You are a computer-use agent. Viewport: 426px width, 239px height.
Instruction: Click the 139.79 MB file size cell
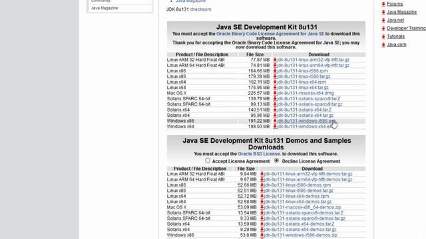[x=259, y=99]
